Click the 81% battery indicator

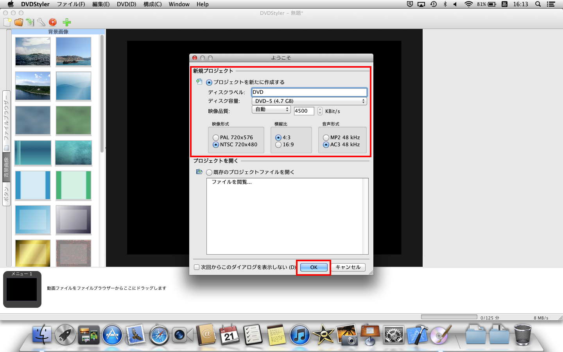(487, 4)
